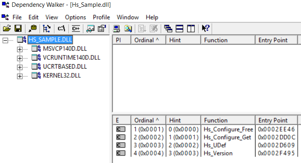
Task: Open Configure module search order icon
Action: click(102, 29)
